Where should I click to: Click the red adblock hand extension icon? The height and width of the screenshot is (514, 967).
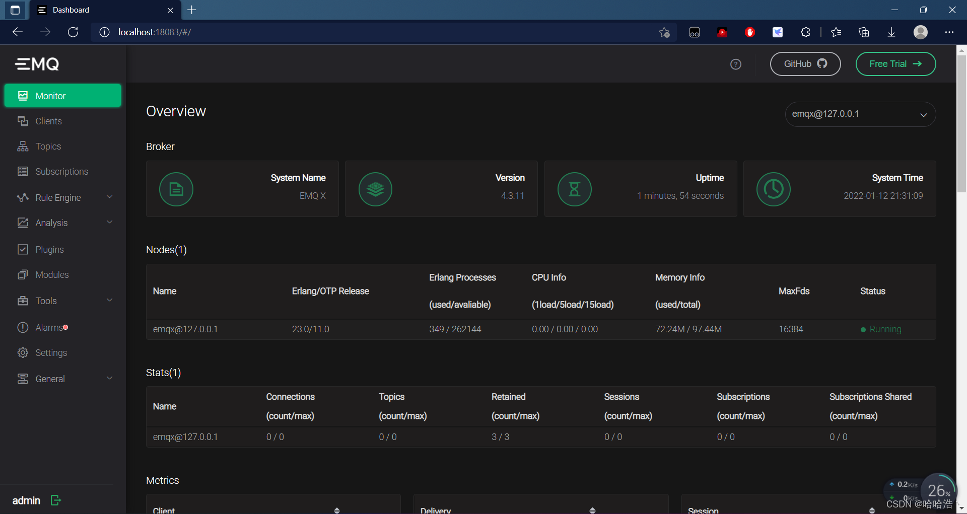point(750,32)
